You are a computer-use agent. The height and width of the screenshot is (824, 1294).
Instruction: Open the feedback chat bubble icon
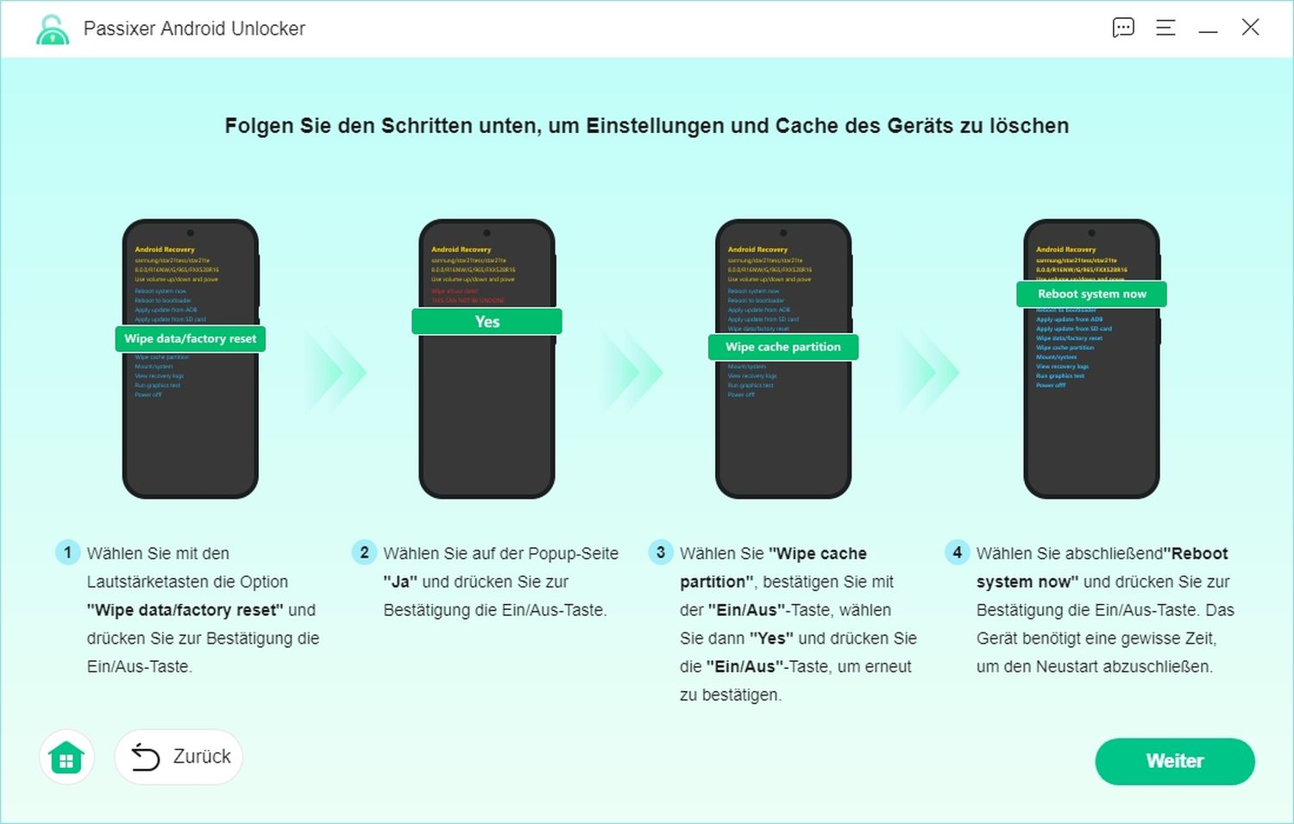click(x=1123, y=28)
